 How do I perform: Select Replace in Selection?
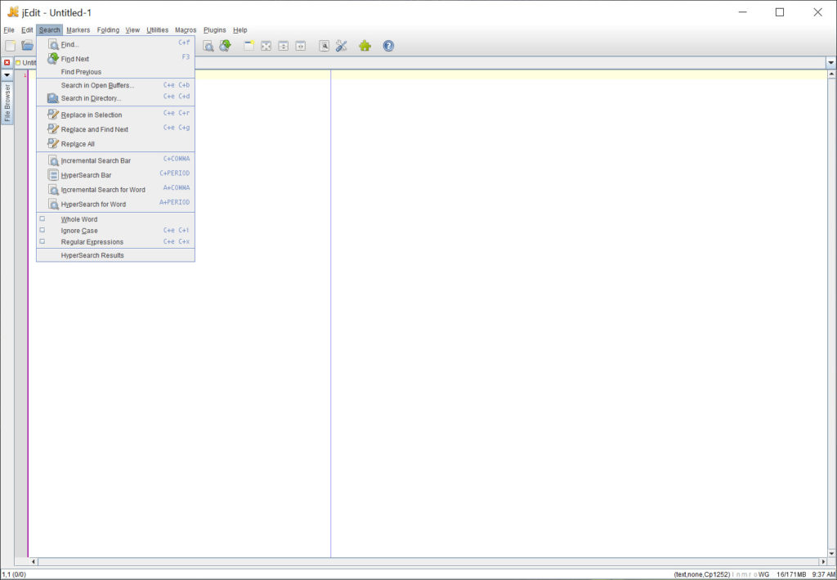pos(115,115)
